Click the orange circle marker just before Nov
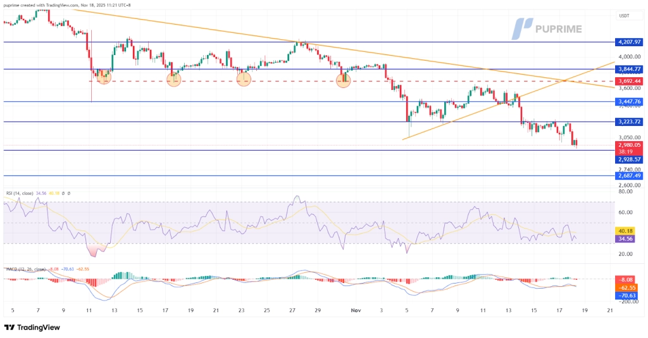This screenshot has height=338, width=648. (x=343, y=80)
